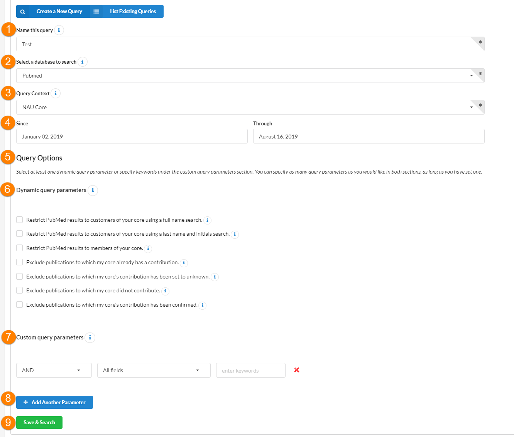The width and height of the screenshot is (514, 437).
Task: Open the Query Context info icon
Action: coord(56,93)
